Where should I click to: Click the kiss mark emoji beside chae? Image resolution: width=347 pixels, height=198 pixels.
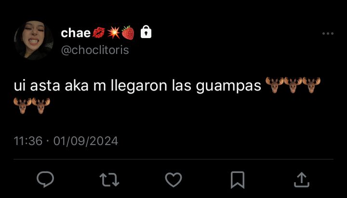pyautogui.click(x=99, y=33)
